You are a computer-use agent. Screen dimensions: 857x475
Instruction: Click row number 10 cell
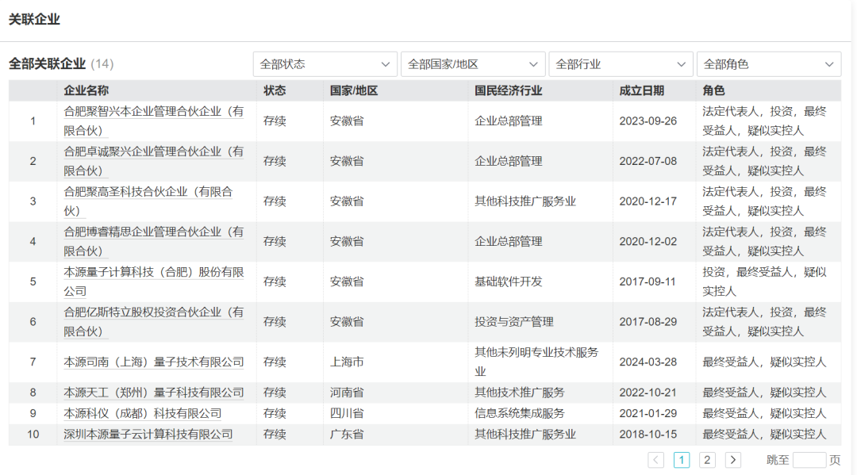[33, 434]
